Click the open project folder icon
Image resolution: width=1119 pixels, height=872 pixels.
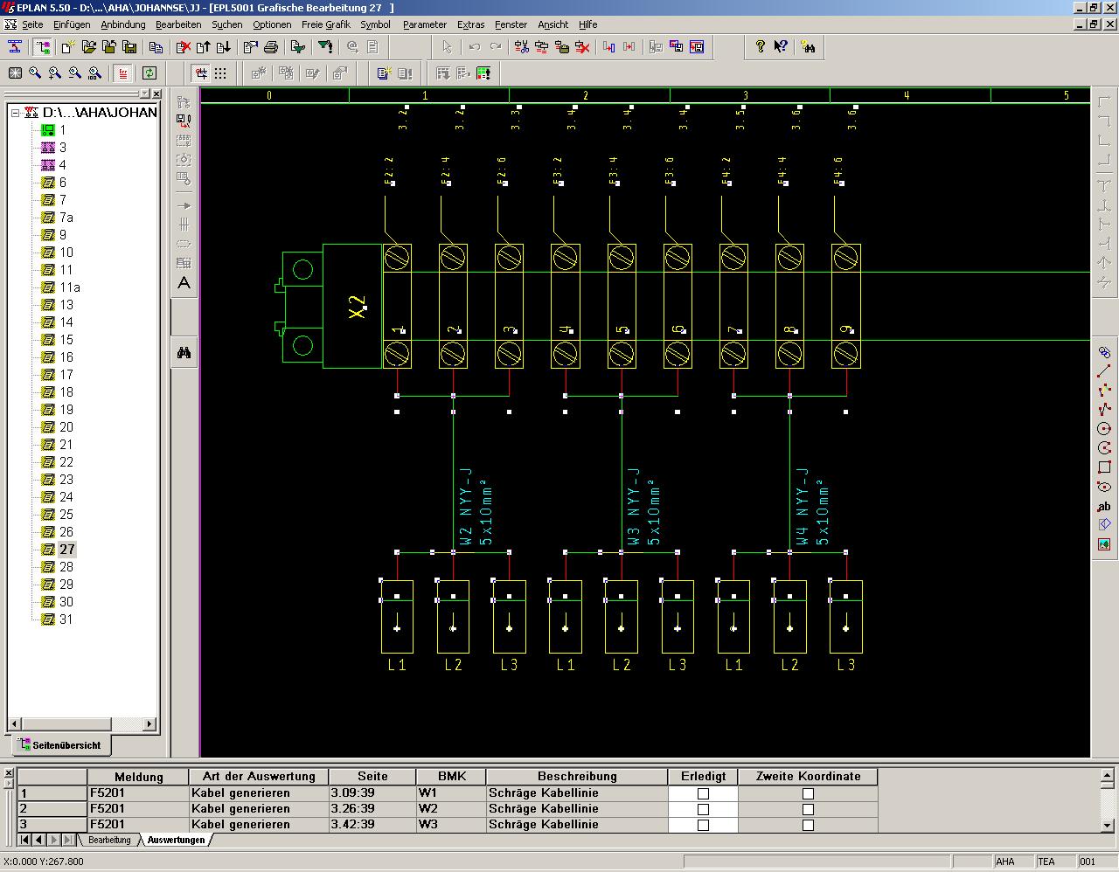pyautogui.click(x=87, y=47)
